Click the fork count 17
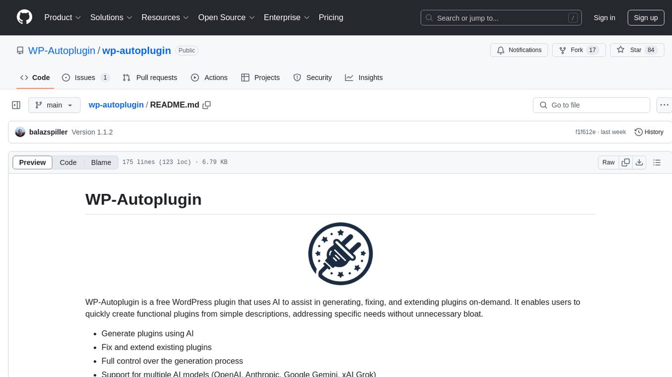 point(593,50)
